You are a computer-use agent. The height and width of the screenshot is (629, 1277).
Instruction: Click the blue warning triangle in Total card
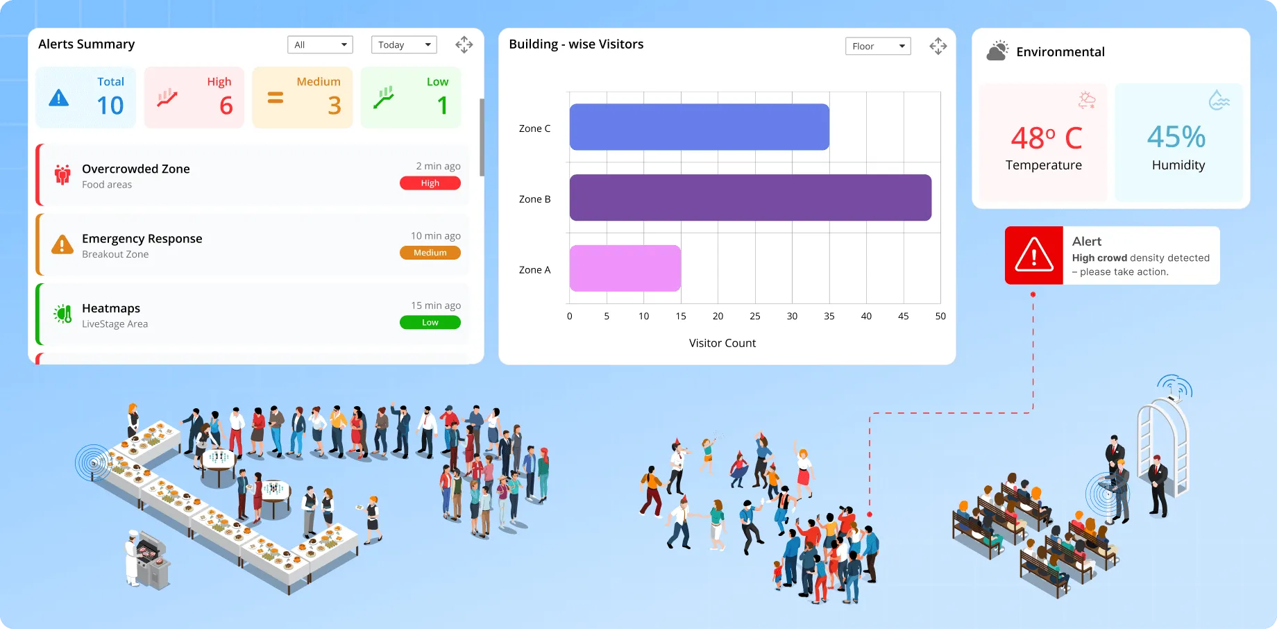tap(59, 99)
